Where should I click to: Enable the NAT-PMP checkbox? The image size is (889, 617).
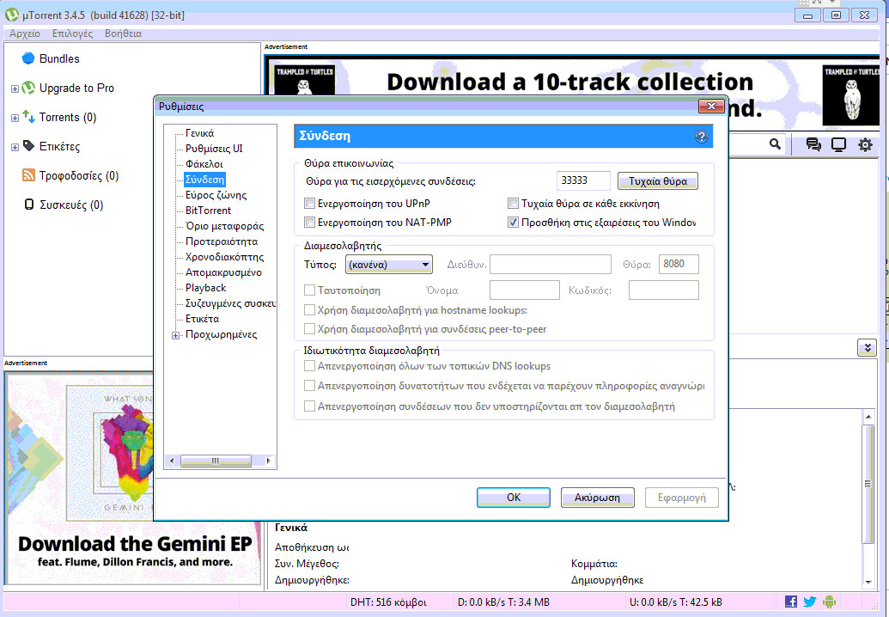[x=309, y=222]
